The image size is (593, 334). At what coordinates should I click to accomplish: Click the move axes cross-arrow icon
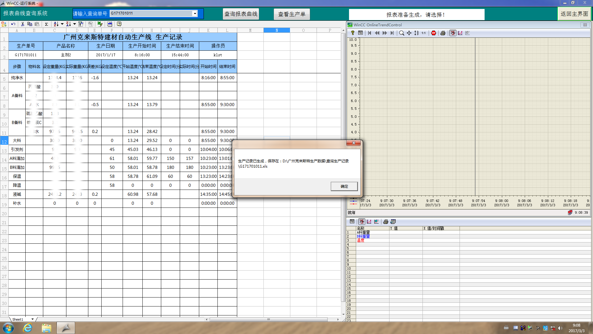(409, 33)
